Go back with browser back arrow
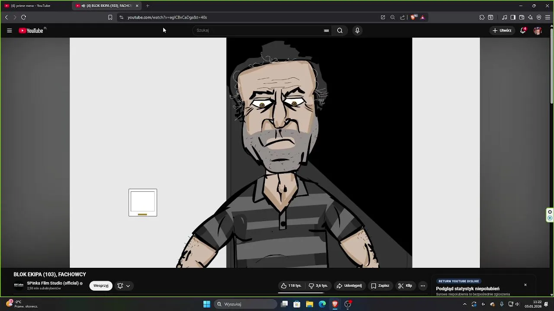This screenshot has width=554, height=311. click(x=6, y=17)
